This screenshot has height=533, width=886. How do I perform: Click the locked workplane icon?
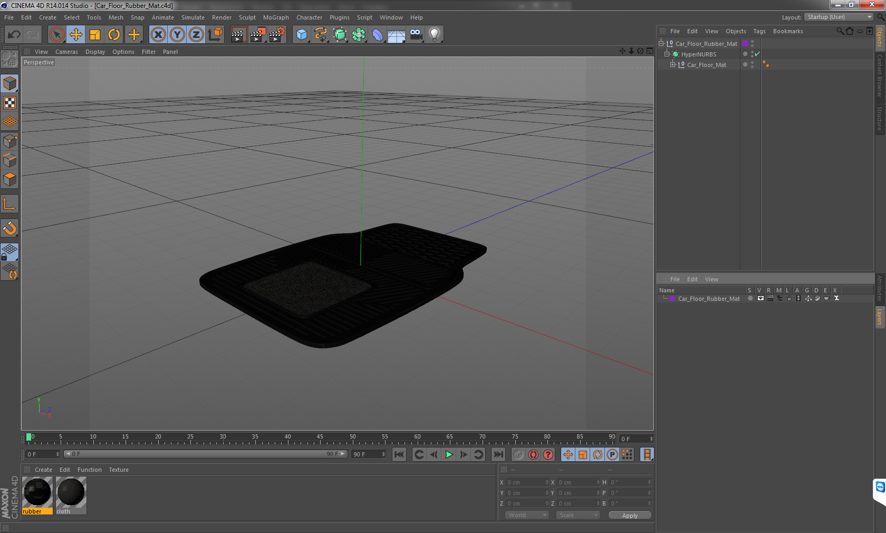[x=10, y=252]
